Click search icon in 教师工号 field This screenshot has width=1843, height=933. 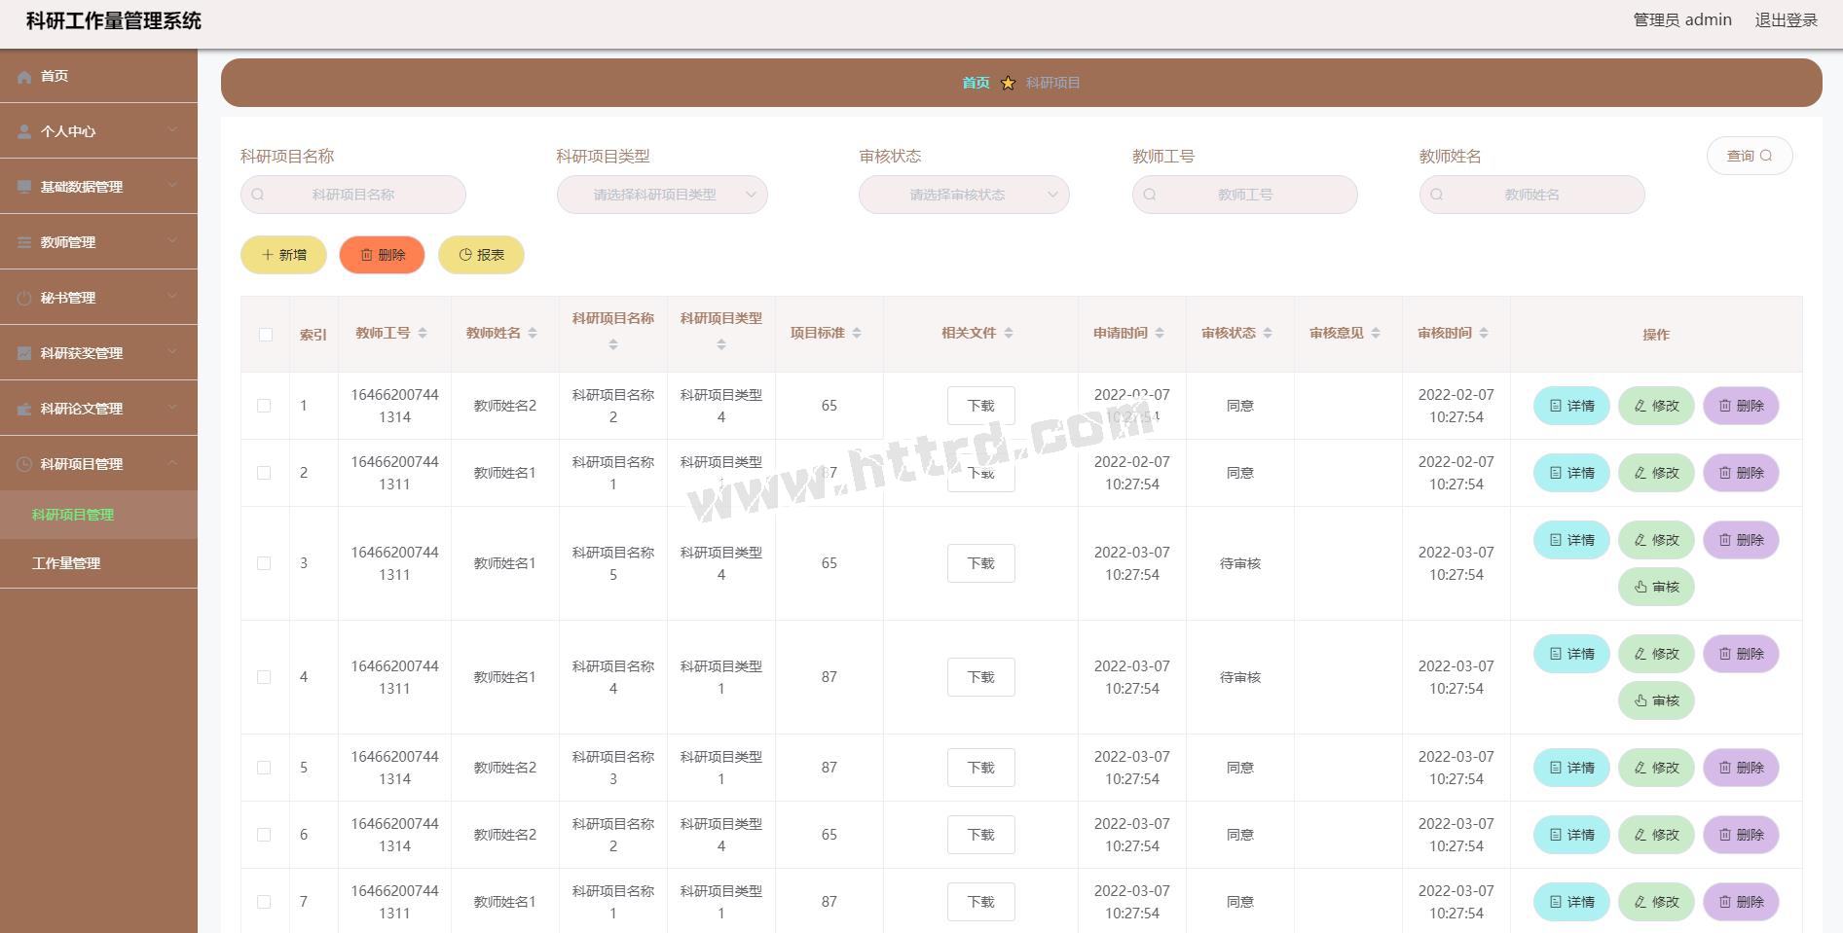click(1150, 195)
